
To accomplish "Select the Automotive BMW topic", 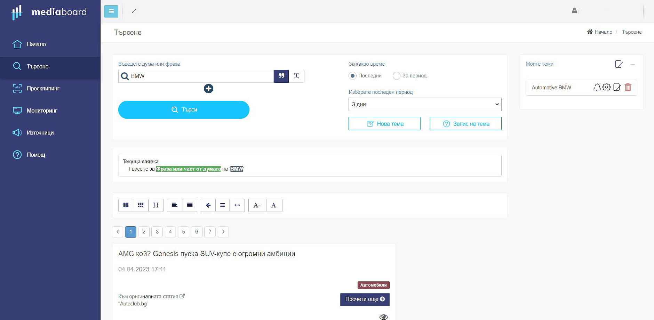I will (551, 88).
